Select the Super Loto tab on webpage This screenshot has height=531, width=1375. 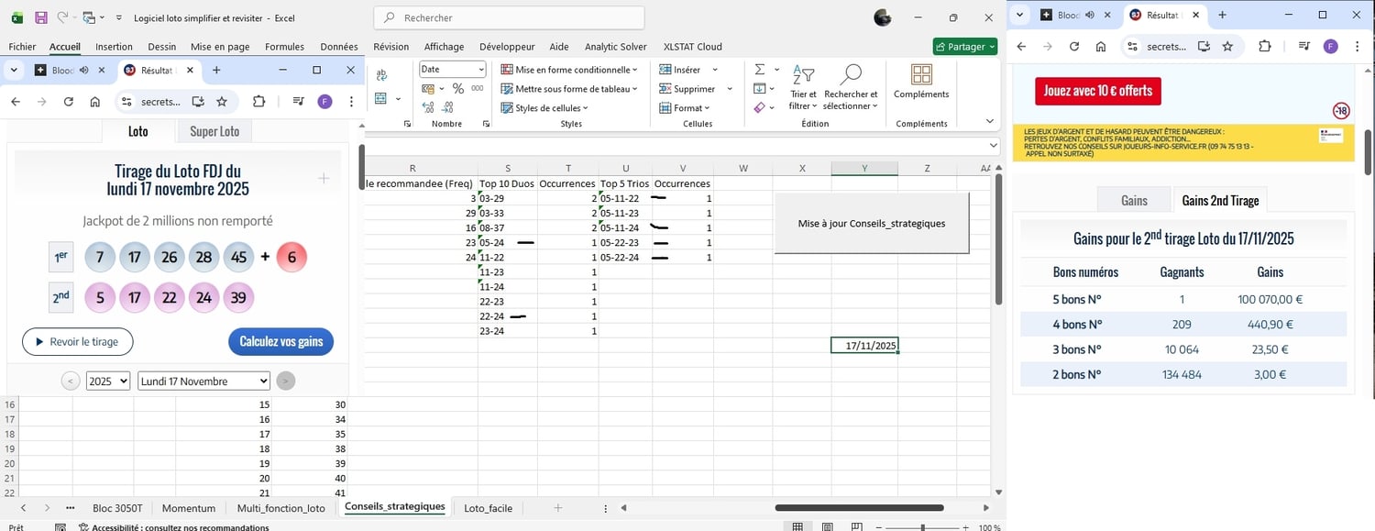(214, 131)
